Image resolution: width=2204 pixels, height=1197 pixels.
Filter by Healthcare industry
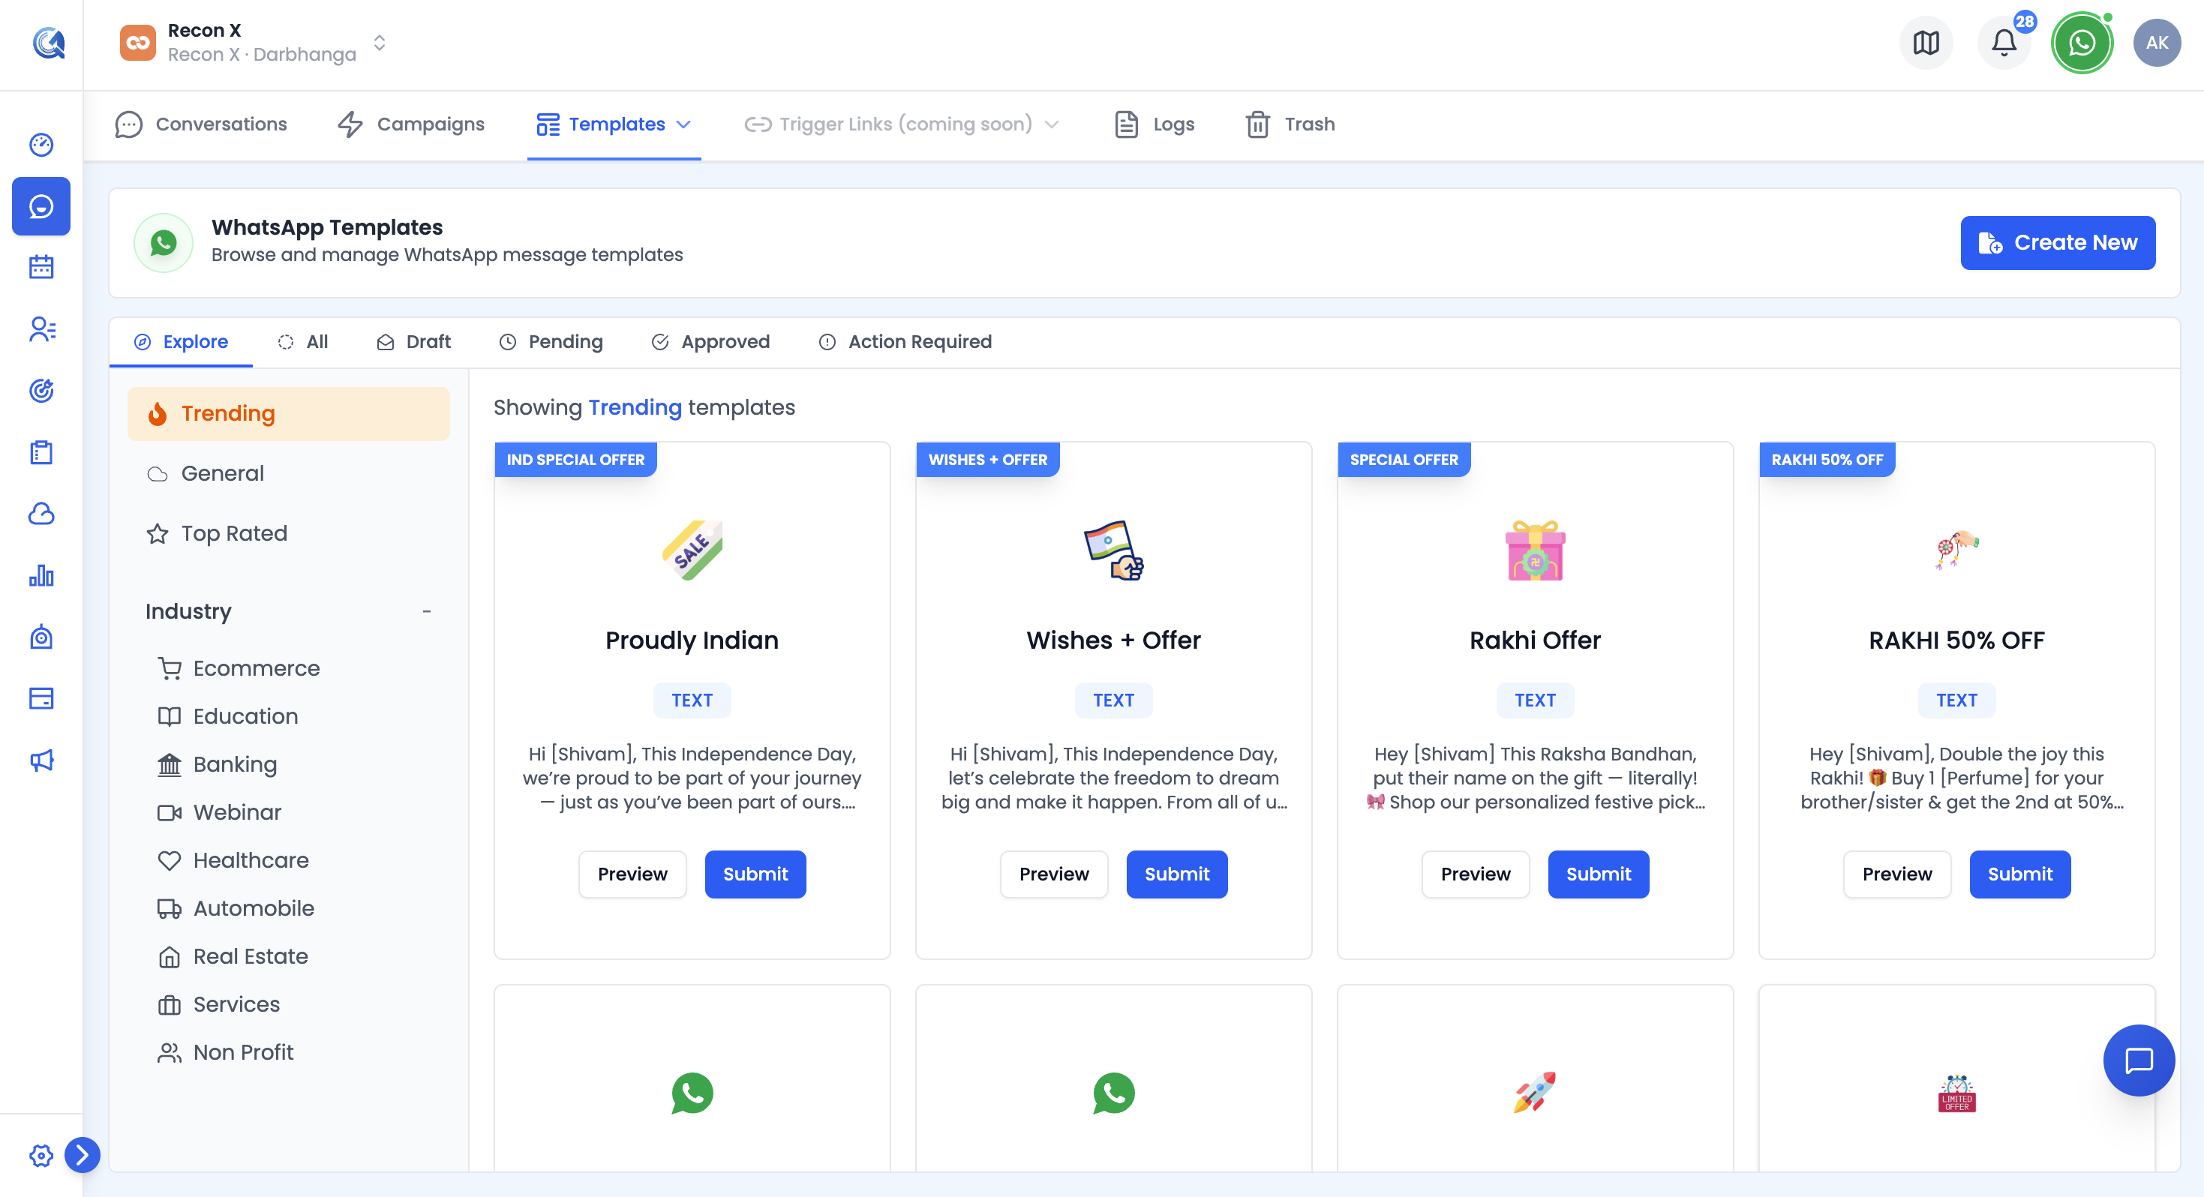click(233, 860)
